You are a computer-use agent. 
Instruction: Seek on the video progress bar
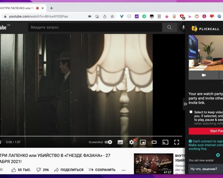91,136
